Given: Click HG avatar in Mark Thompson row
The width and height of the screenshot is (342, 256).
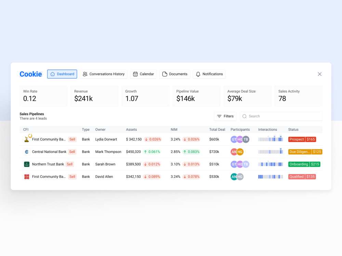Looking at the screenshot, I should coord(240,152).
